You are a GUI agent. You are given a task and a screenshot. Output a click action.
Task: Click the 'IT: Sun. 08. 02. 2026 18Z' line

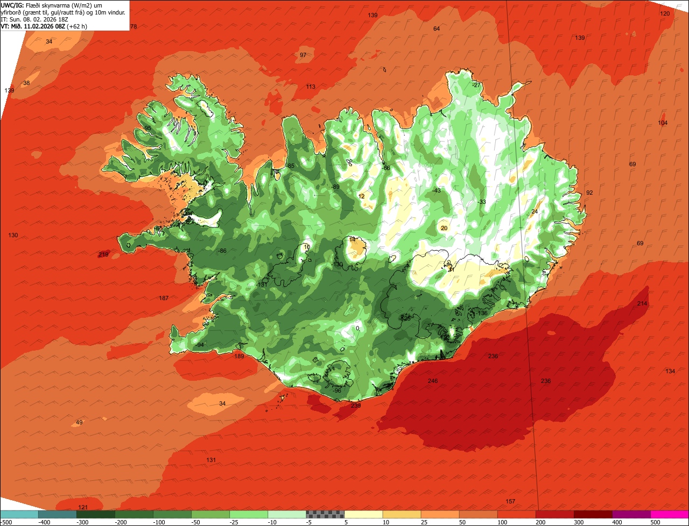click(x=34, y=19)
